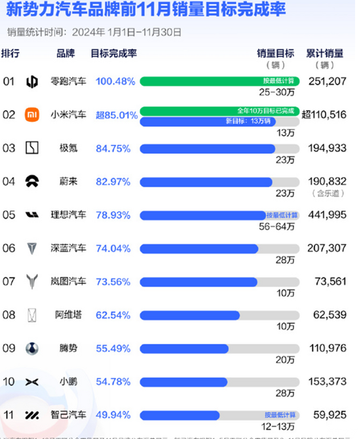
Task: Click the progress bar for 智己汽车
Action: pyautogui.click(x=219, y=415)
